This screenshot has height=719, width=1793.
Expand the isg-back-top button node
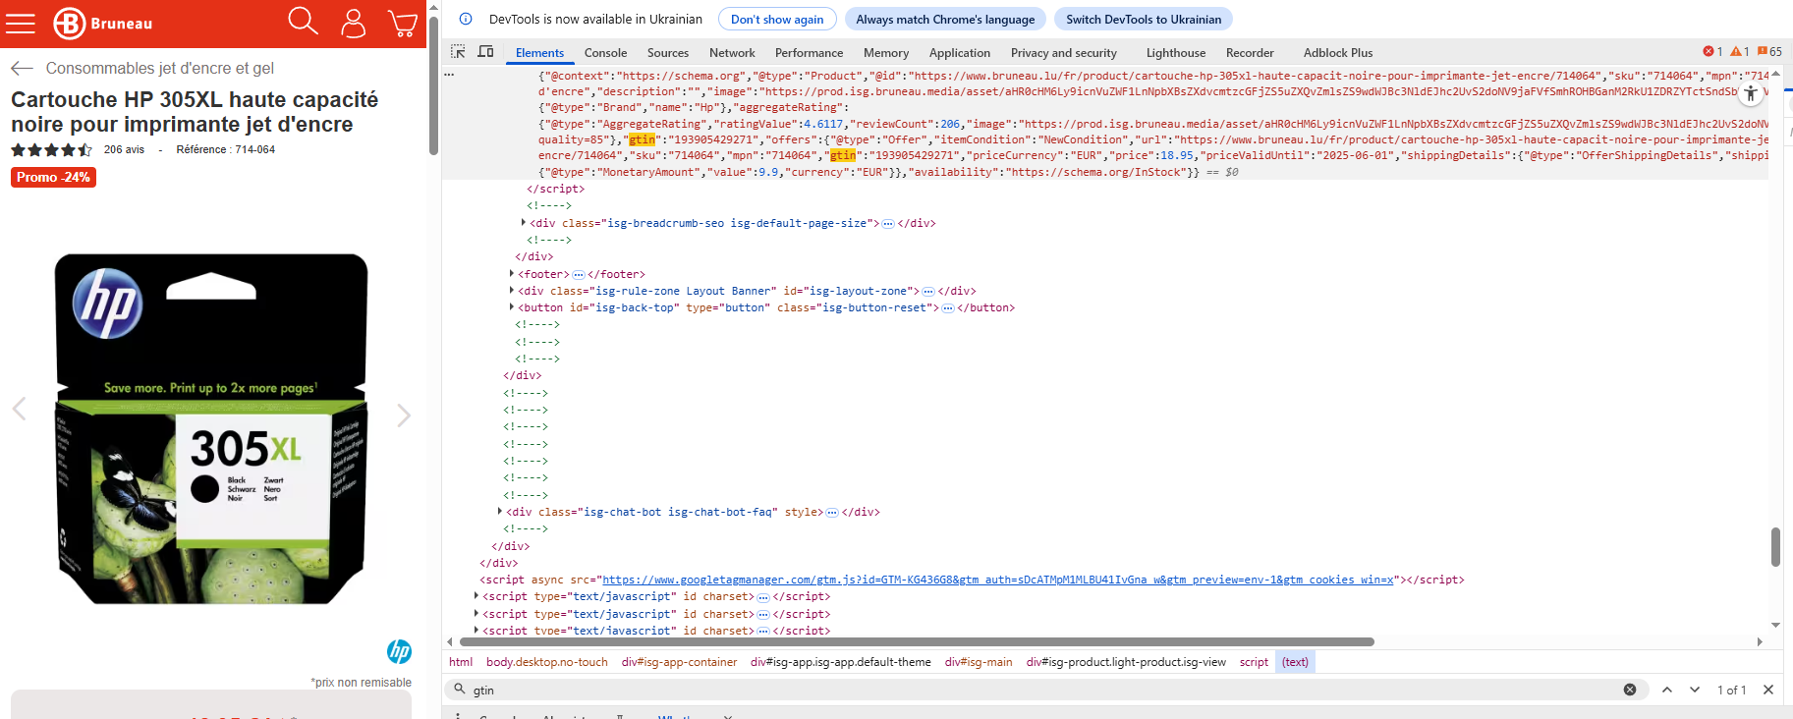(x=512, y=307)
